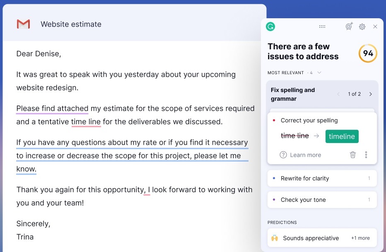
Task: Click the Grammarly logo icon
Action: pos(271,27)
